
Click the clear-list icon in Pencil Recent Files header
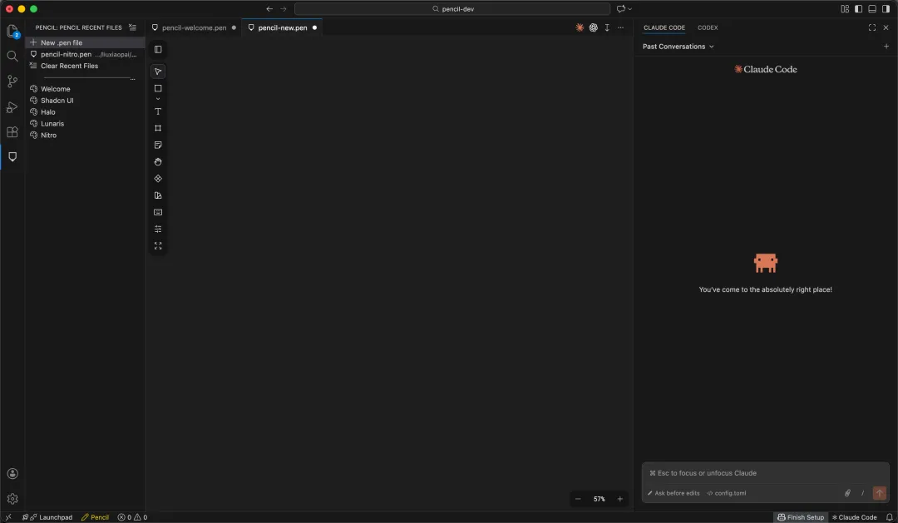(132, 27)
